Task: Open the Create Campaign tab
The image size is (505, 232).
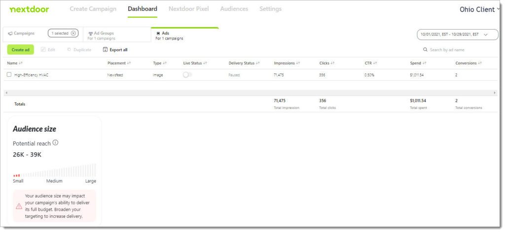Action: tap(93, 9)
